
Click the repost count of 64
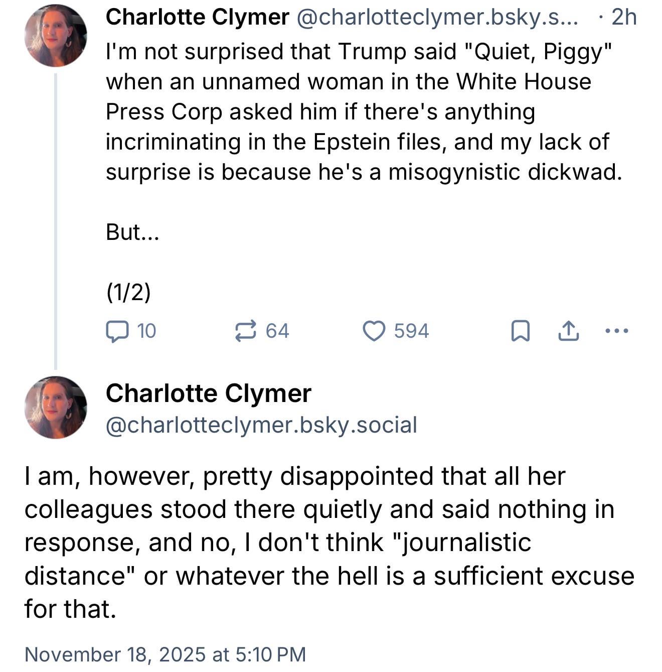click(x=277, y=331)
